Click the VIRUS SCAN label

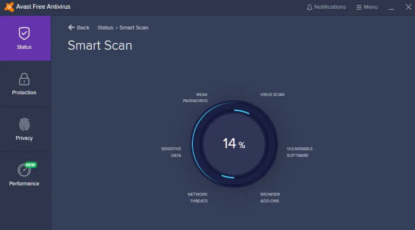272,95
